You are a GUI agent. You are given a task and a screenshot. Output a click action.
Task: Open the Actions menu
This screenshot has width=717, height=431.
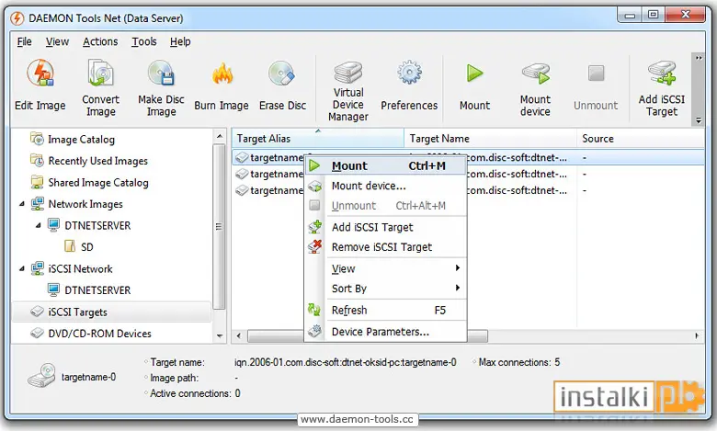pyautogui.click(x=100, y=41)
